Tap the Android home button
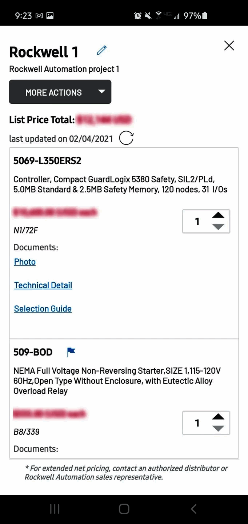The image size is (248, 524). click(x=124, y=509)
